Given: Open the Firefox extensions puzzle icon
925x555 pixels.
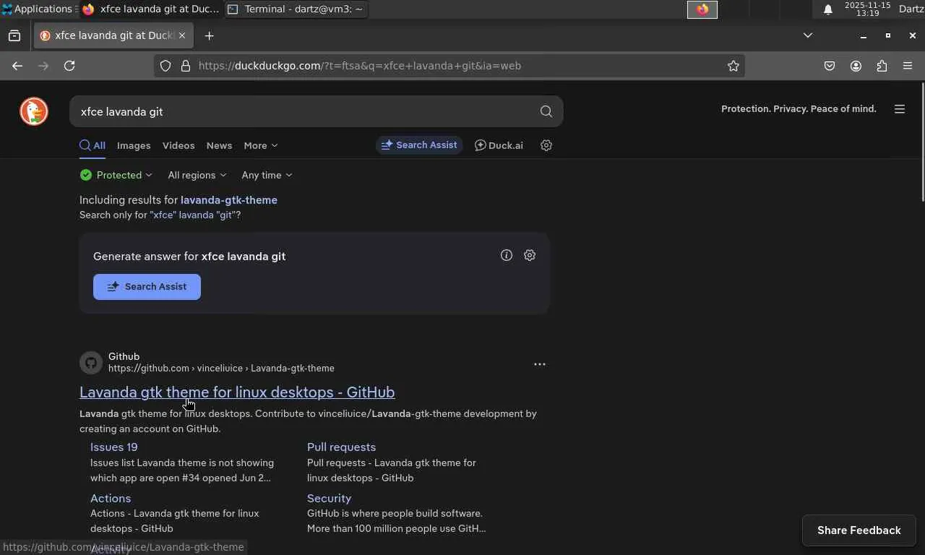Looking at the screenshot, I should pos(882,66).
